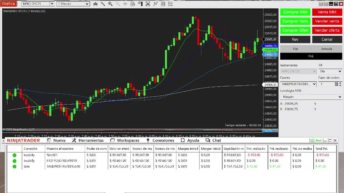Click the Comprar Venc button
The image size is (344, 193).
point(295,21)
